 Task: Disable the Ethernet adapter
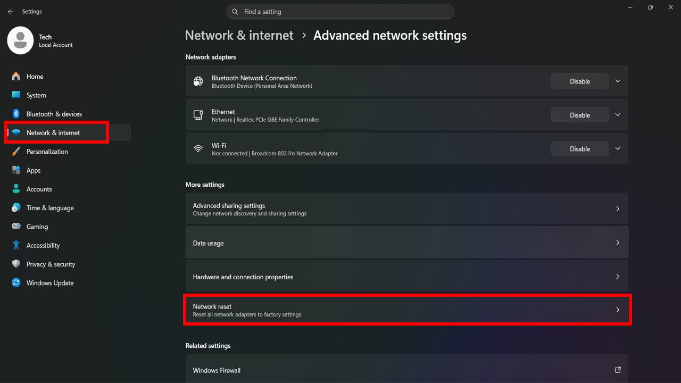(579, 115)
